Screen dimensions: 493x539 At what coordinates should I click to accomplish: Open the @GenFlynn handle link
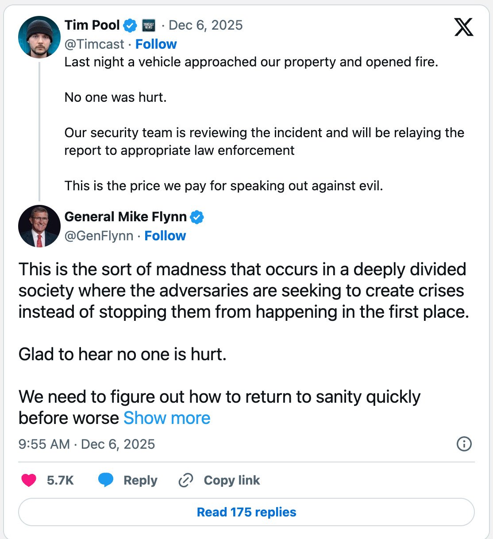click(x=99, y=236)
